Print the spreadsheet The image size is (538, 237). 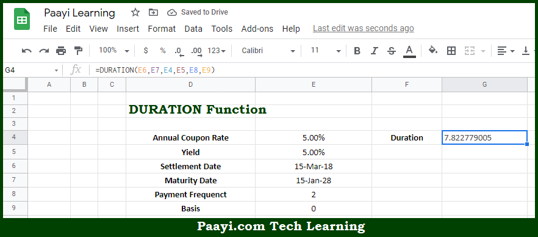tap(61, 51)
